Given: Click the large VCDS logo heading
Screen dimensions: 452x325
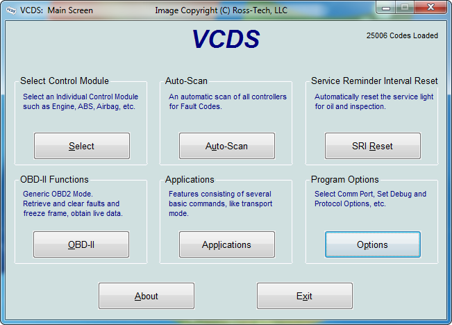Looking at the screenshot, I should 226,39.
